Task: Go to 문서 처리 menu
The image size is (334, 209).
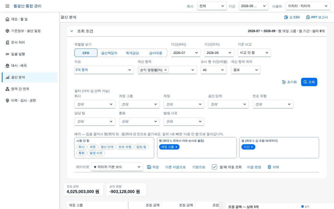Action: click(30, 42)
